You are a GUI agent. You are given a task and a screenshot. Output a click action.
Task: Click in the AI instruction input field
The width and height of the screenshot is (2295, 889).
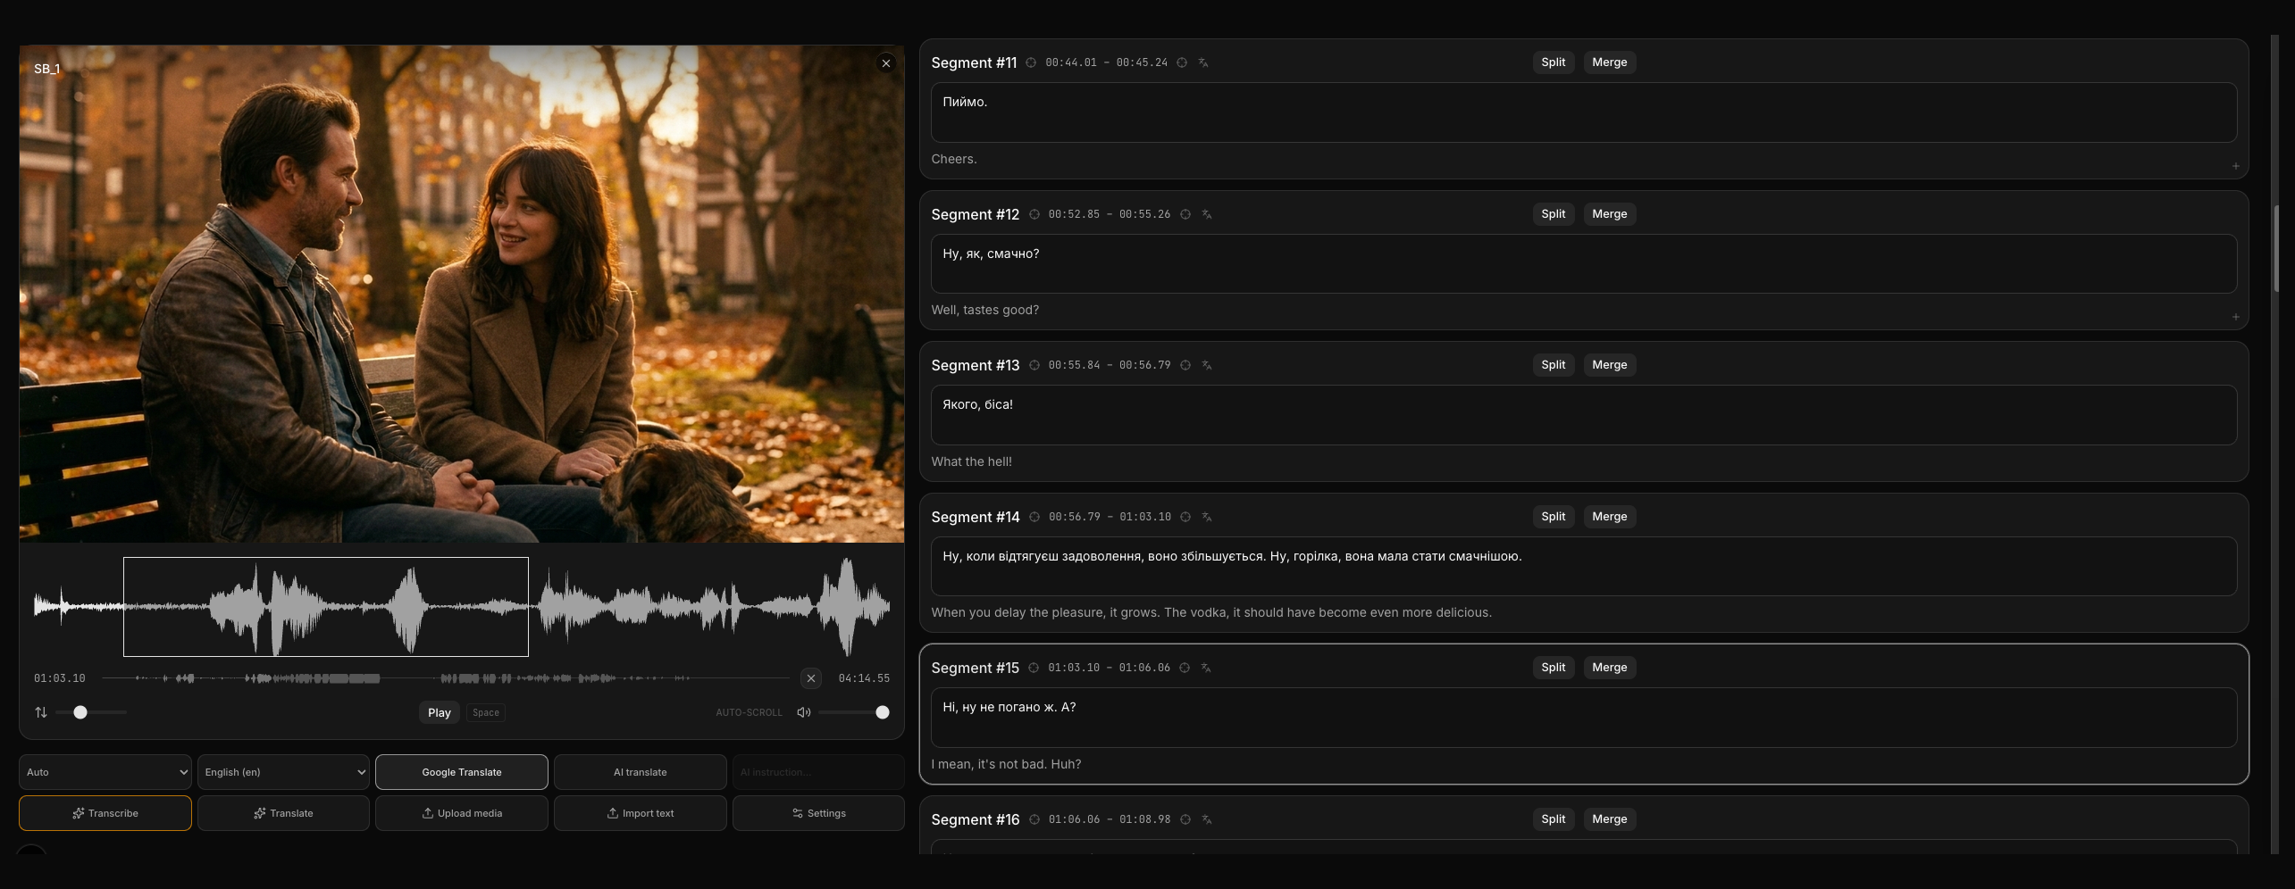(x=818, y=772)
